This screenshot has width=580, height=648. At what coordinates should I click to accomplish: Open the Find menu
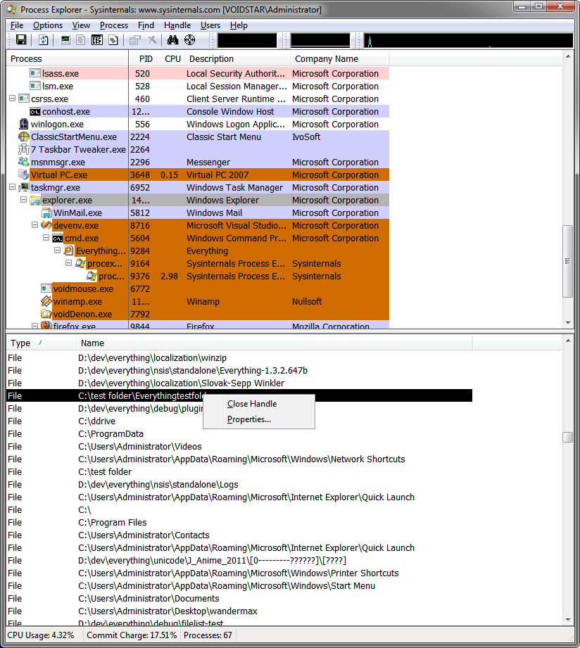click(146, 25)
